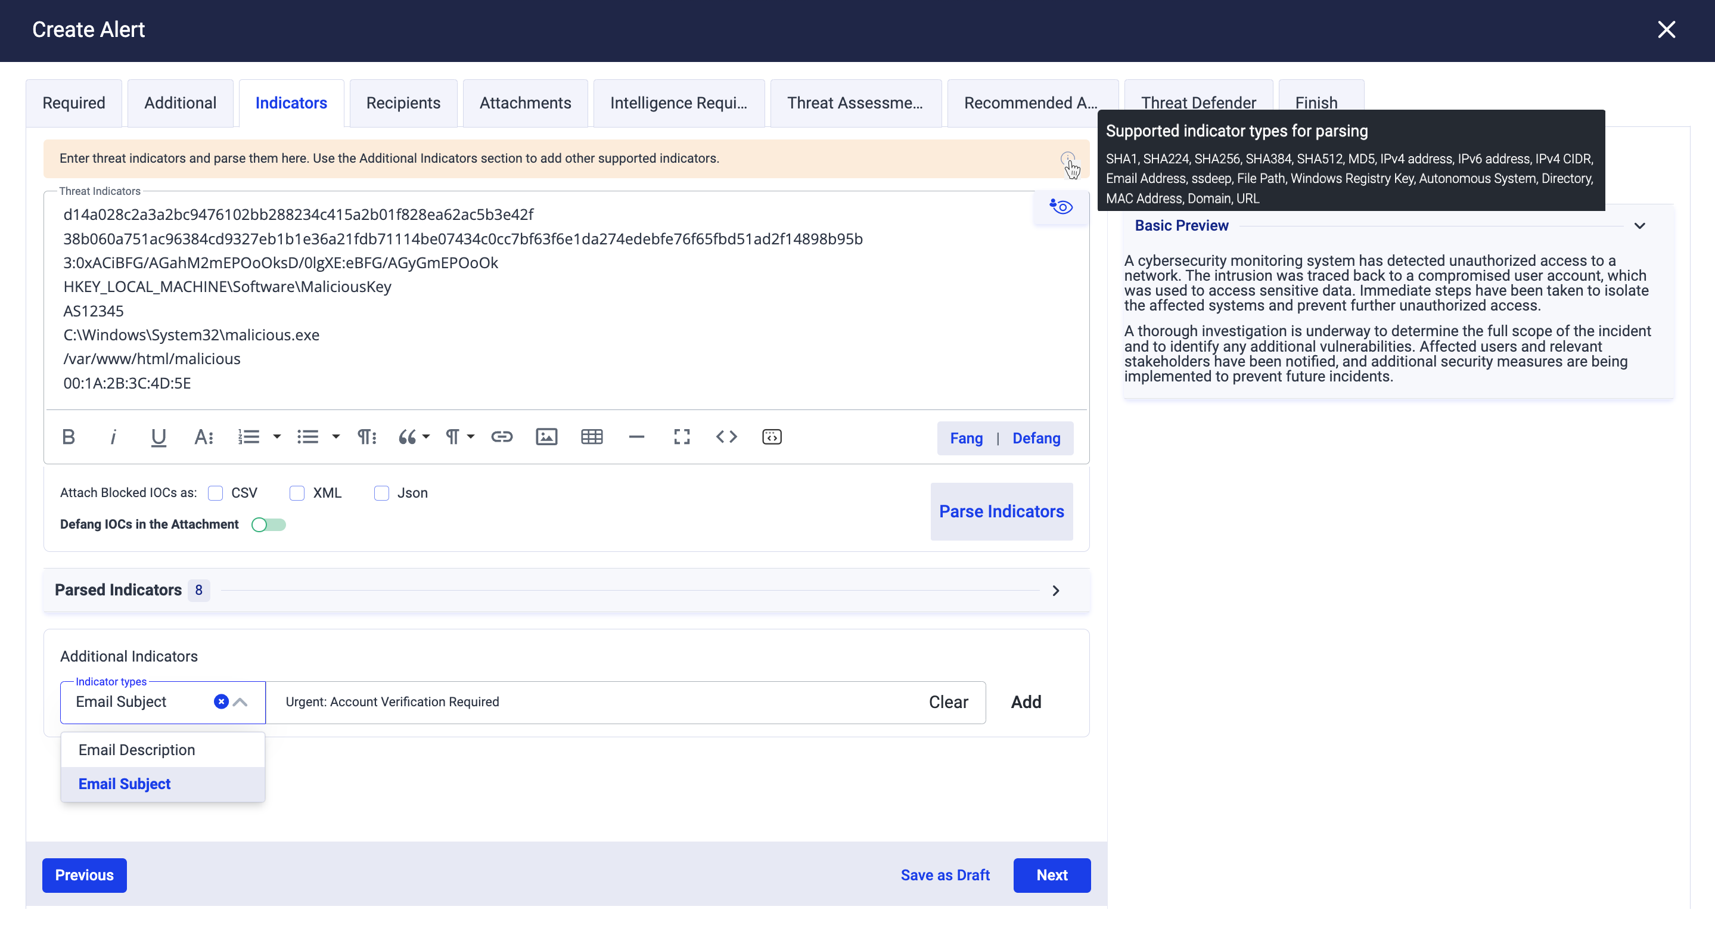1715x925 pixels.
Task: Open the ordered list style dropdown arrow
Action: tap(277, 437)
